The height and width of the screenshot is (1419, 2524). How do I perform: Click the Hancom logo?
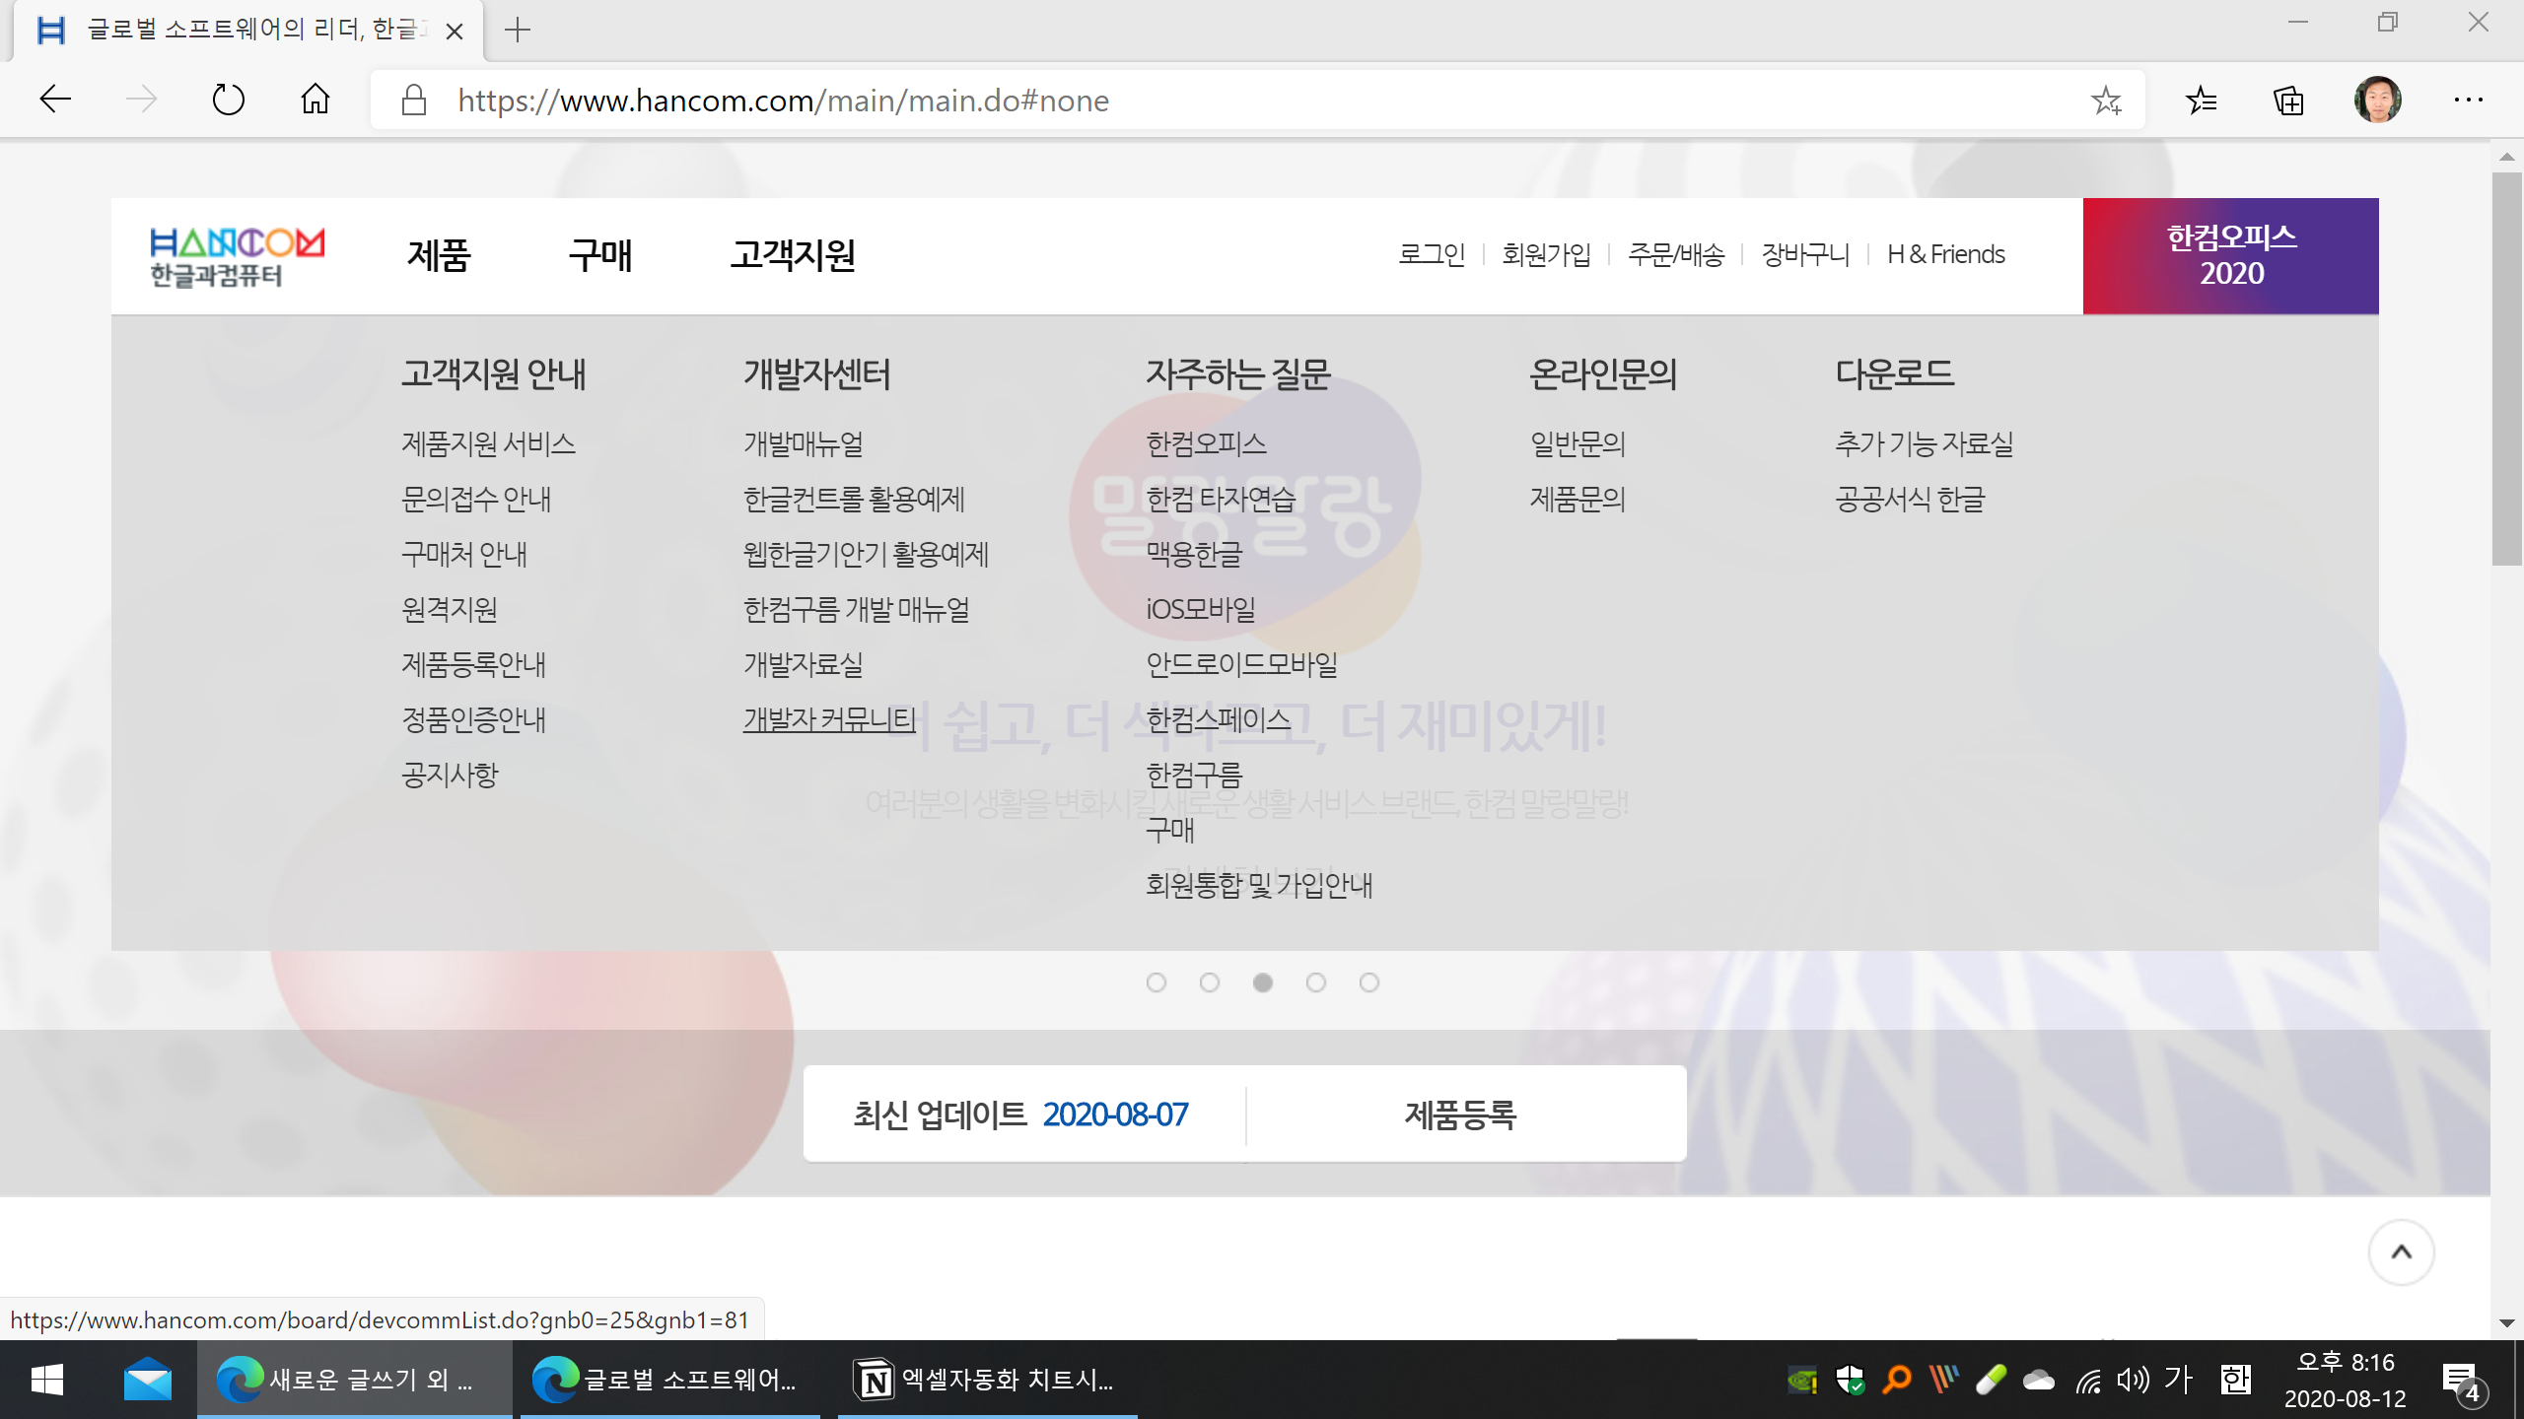(237, 256)
